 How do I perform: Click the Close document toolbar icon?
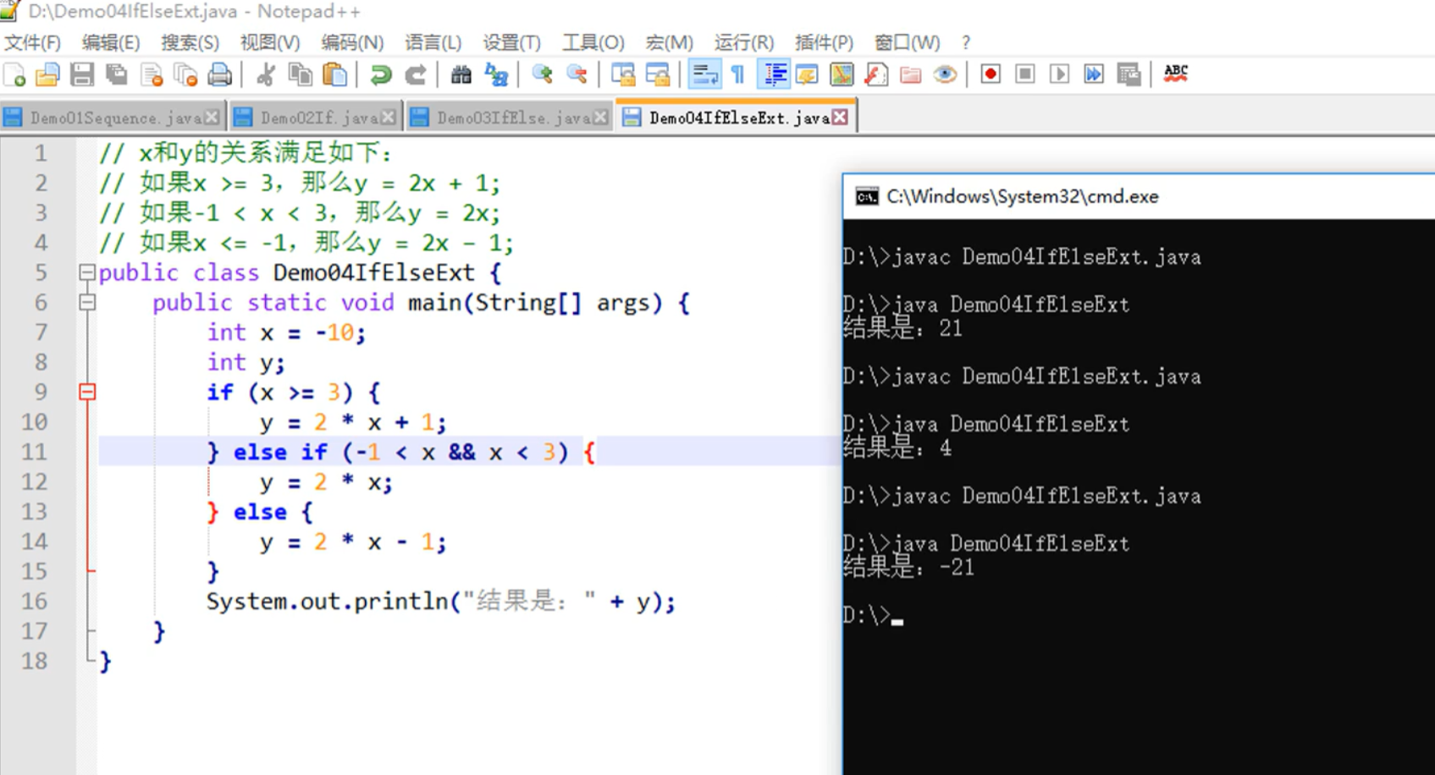[x=152, y=75]
